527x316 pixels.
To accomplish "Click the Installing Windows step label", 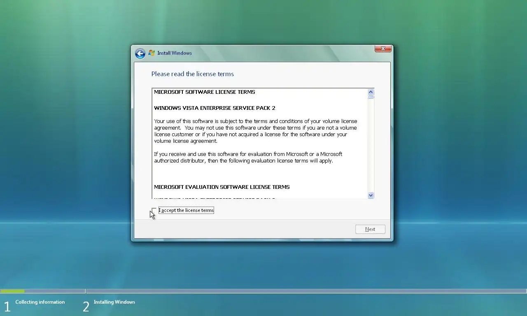I will point(114,302).
